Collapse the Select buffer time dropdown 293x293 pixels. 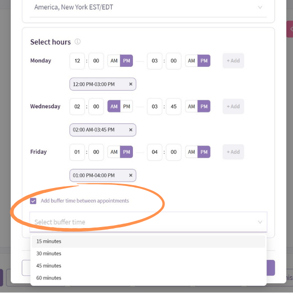pyautogui.click(x=260, y=222)
